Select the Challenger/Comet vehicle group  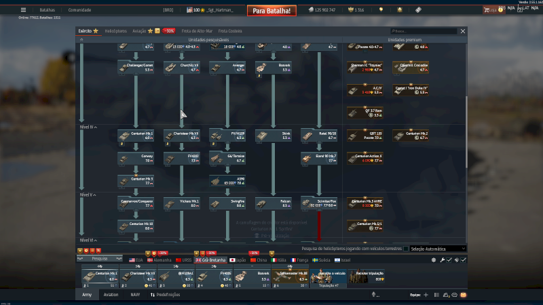(136, 67)
